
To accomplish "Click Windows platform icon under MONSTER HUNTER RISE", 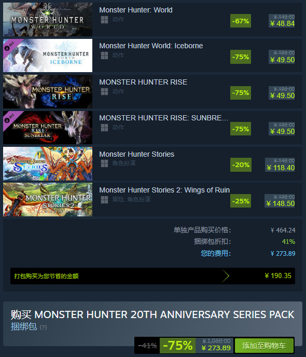I will point(104,92).
